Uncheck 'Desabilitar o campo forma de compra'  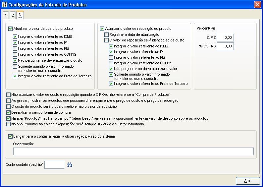[8, 112]
